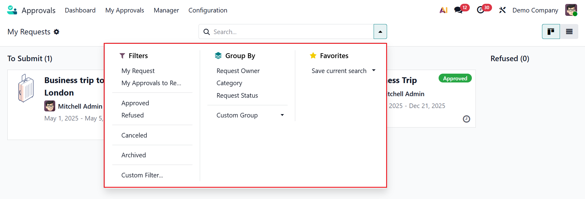The height and width of the screenshot is (199, 585).
Task: Open the Configuration menu
Action: click(208, 10)
